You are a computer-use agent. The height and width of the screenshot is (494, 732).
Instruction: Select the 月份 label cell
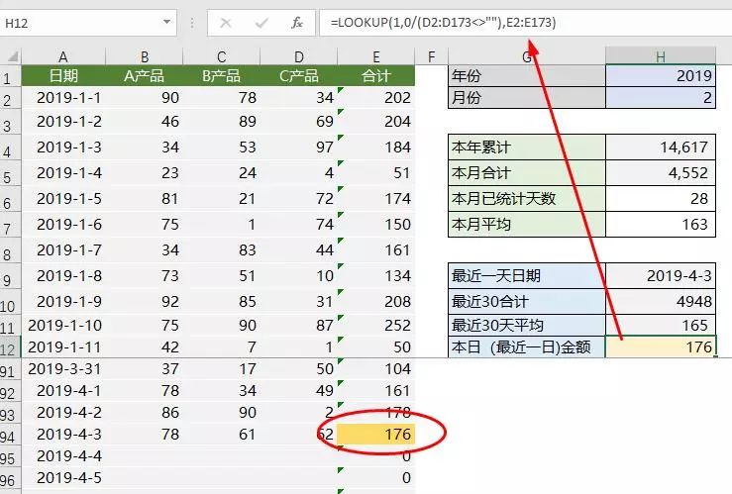click(x=527, y=97)
